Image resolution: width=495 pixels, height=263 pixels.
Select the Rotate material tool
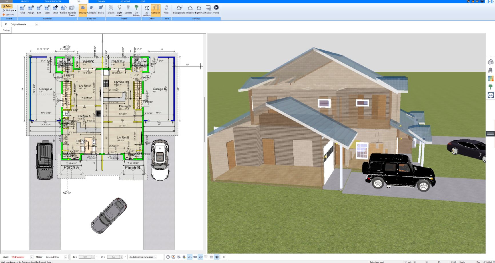(63, 9)
